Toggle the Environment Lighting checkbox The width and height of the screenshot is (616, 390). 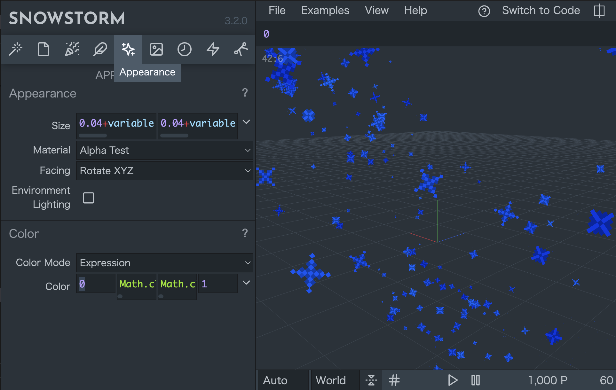coord(89,198)
